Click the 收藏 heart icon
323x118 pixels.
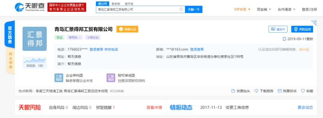[303, 91]
